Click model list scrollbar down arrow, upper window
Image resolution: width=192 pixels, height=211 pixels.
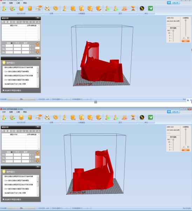pos(39,39)
